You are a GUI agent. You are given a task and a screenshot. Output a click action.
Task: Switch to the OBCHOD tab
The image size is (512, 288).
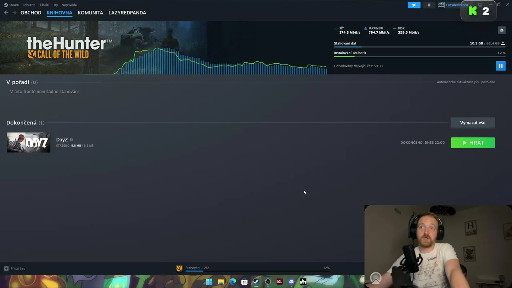click(x=31, y=13)
